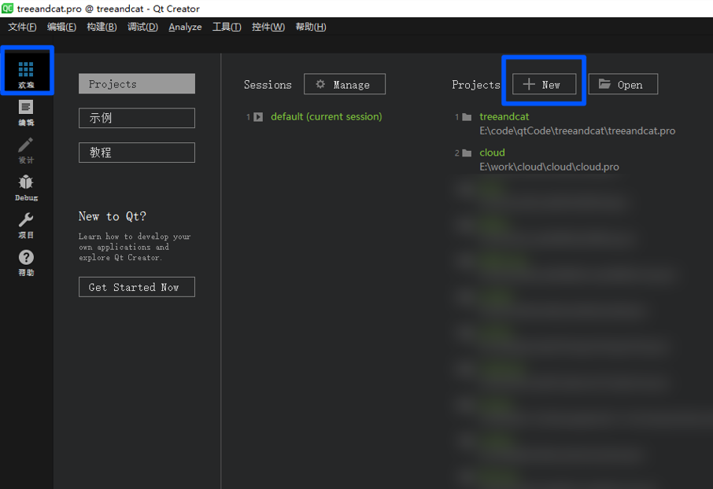713x489 pixels.
Task: Open the 工具(T) menu
Action: coord(227,27)
